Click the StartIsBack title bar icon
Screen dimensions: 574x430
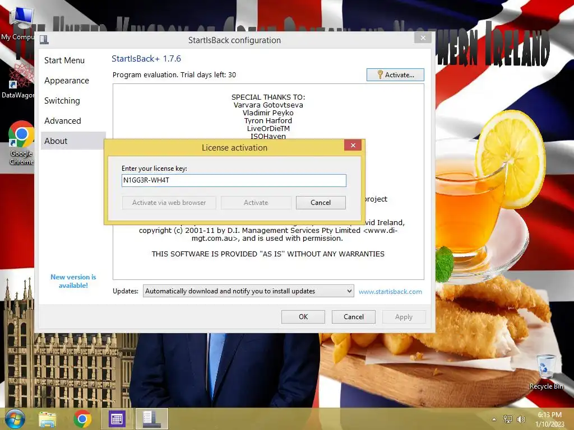click(44, 40)
